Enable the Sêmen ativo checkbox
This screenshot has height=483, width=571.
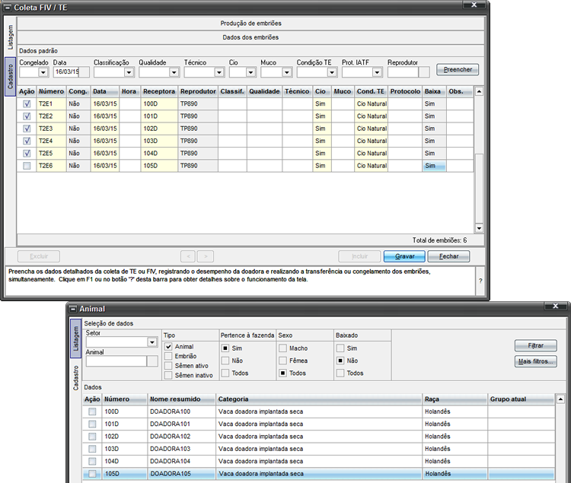(x=168, y=366)
